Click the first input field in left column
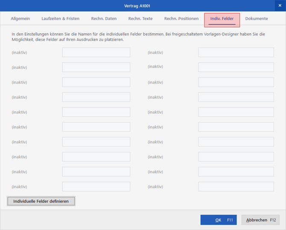 click(96, 52)
